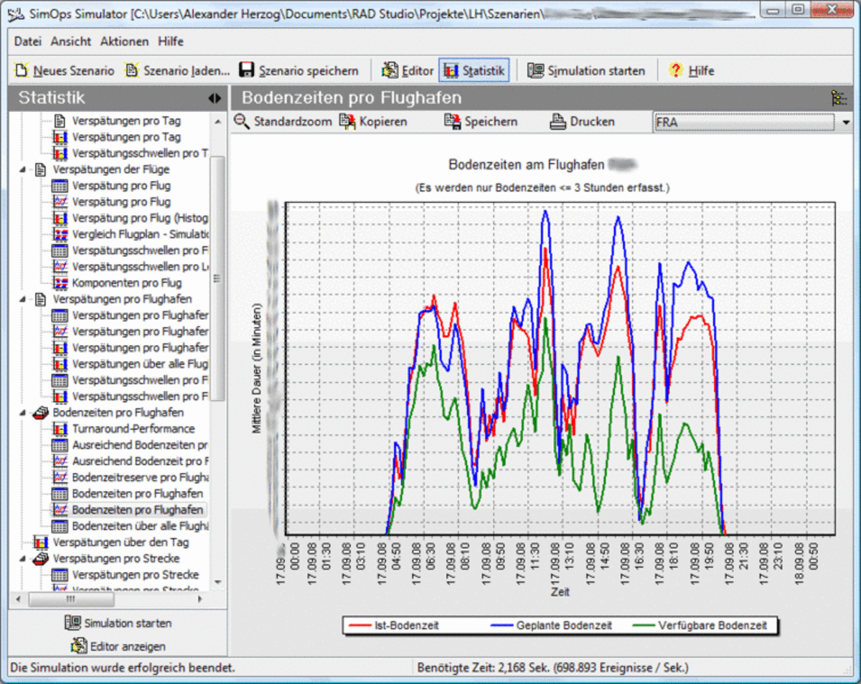
Task: Select Turnaround-Performance in the tree
Action: click(133, 428)
